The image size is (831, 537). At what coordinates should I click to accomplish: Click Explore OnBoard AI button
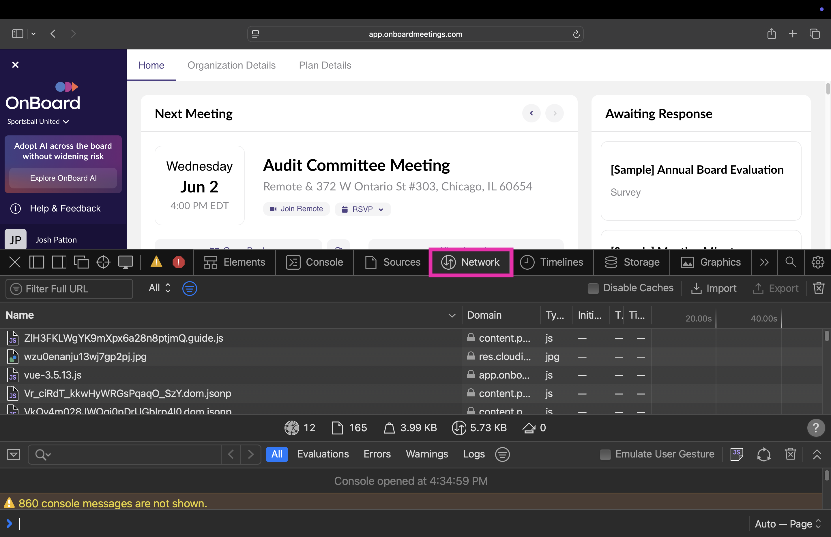(63, 178)
